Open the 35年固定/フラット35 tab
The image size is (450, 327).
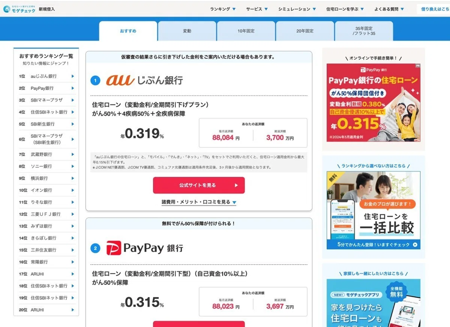(x=364, y=31)
